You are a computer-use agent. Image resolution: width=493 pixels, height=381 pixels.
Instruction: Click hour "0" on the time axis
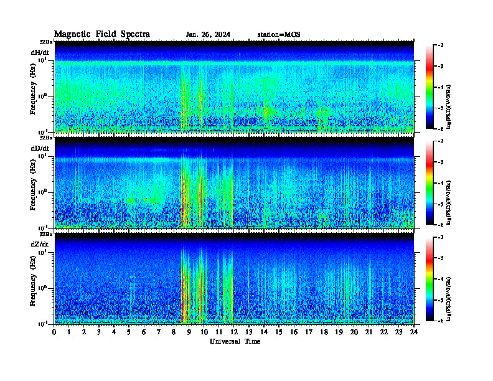[54, 332]
